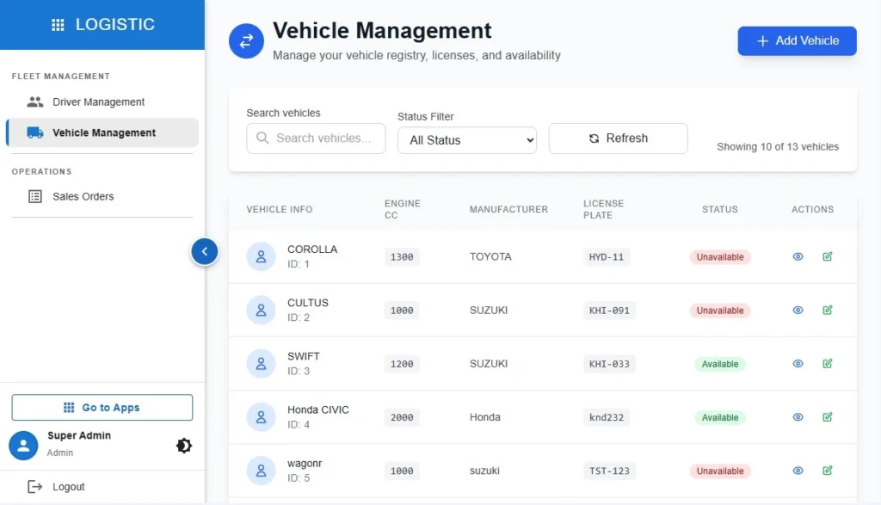Click the Honda CIVIC avatar icon
The height and width of the screenshot is (505, 881).
coord(261,417)
